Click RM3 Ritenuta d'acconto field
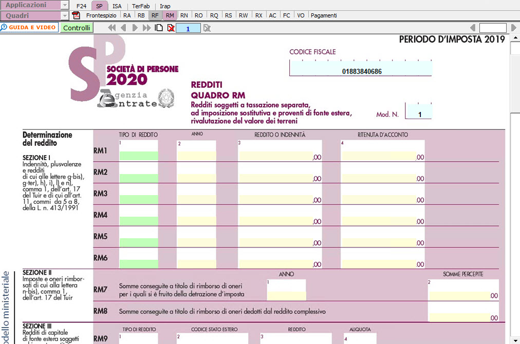The image size is (520, 344). [x=379, y=199]
